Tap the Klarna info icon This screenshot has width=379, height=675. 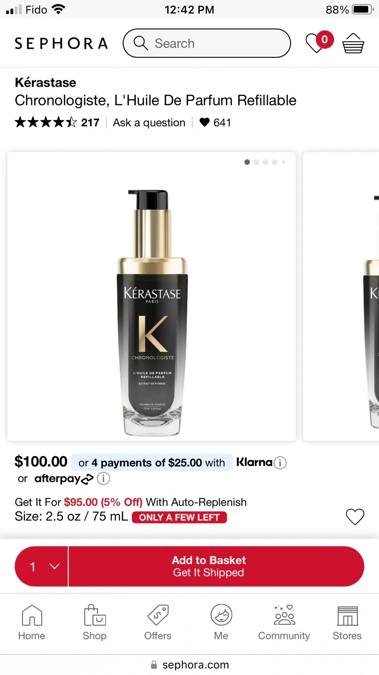tap(280, 463)
